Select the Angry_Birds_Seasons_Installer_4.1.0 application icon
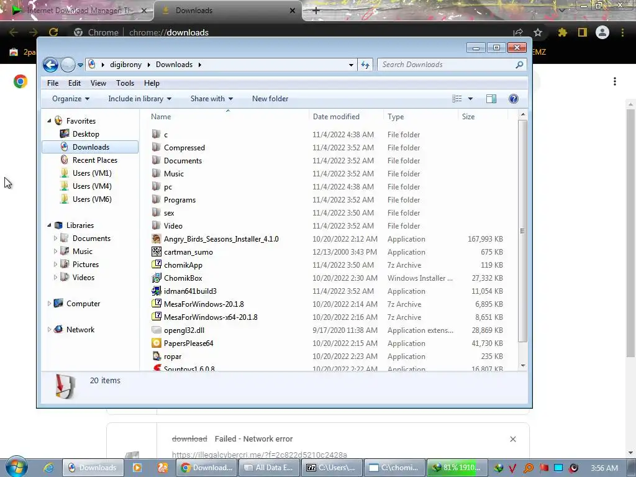This screenshot has height=477, width=636. pyautogui.click(x=156, y=238)
